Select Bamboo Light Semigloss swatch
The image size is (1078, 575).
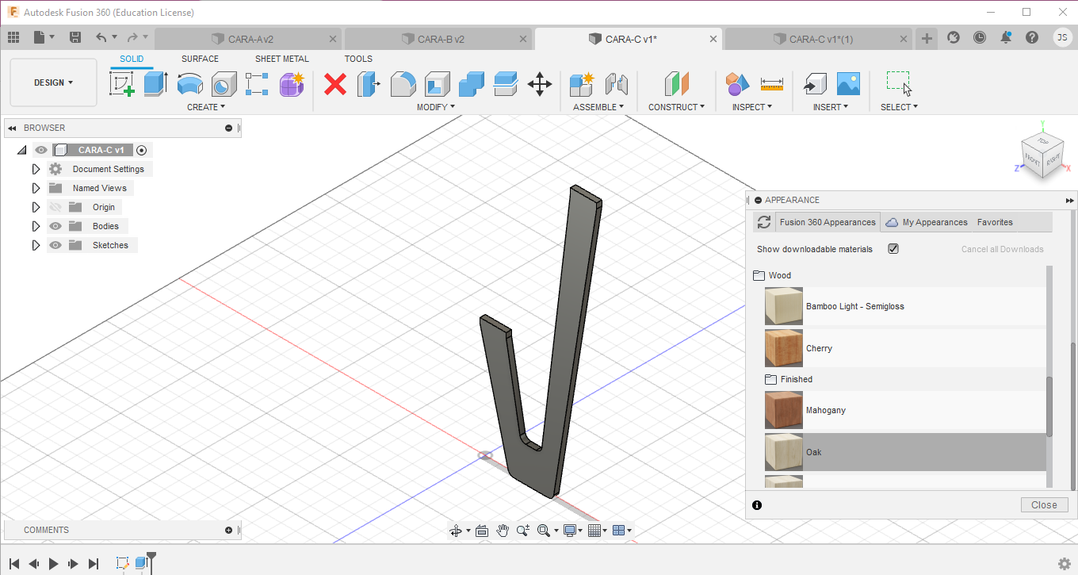point(784,306)
